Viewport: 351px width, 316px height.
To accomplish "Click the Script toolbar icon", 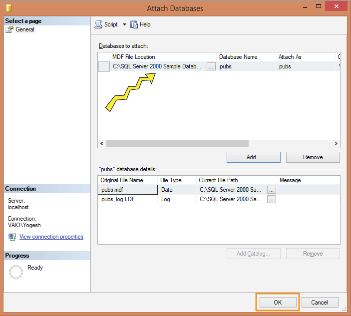I will click(99, 24).
